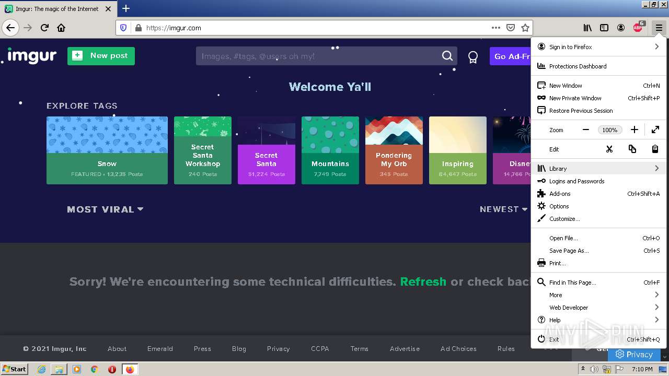Toggle the sidebars toolbar icon

click(x=604, y=28)
